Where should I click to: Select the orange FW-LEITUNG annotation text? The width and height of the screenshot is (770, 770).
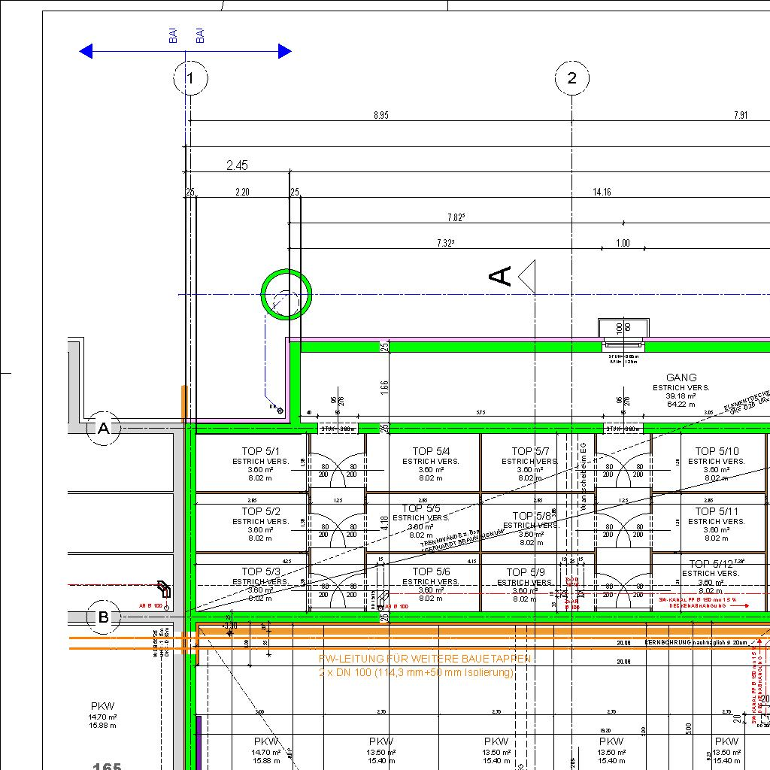click(425, 659)
